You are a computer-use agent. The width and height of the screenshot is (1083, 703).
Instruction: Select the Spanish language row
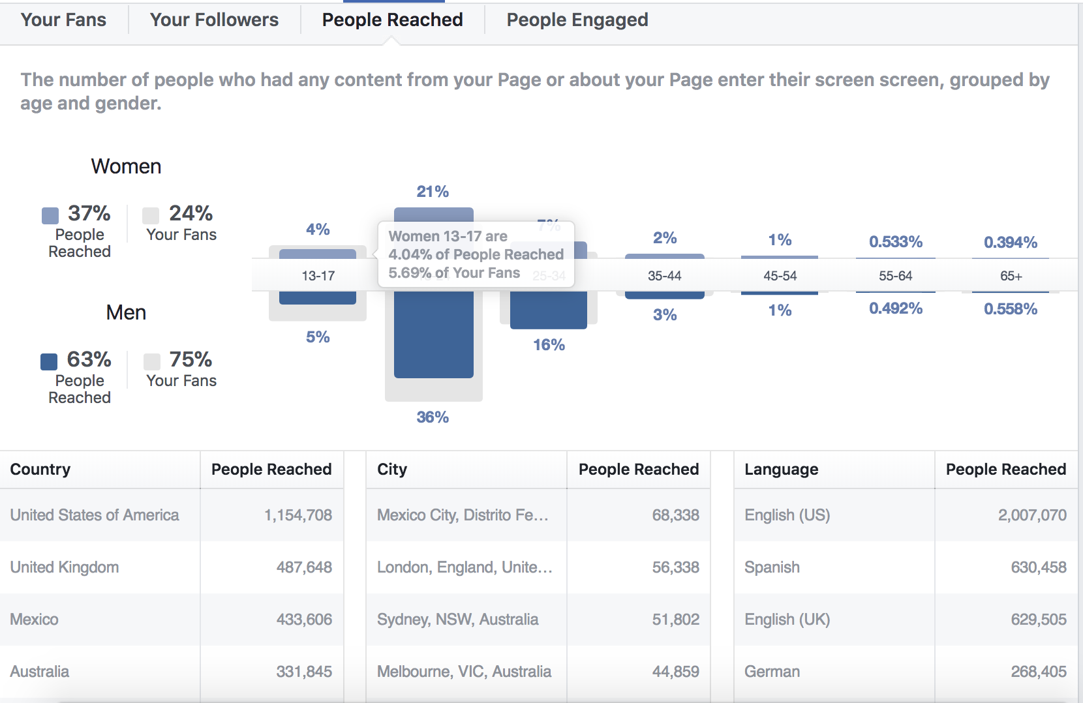pos(906,567)
